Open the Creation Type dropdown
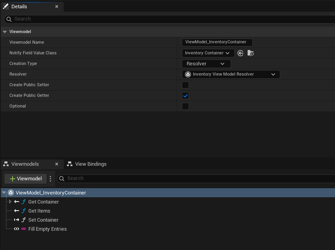The image size is (335, 250). tap(206, 63)
